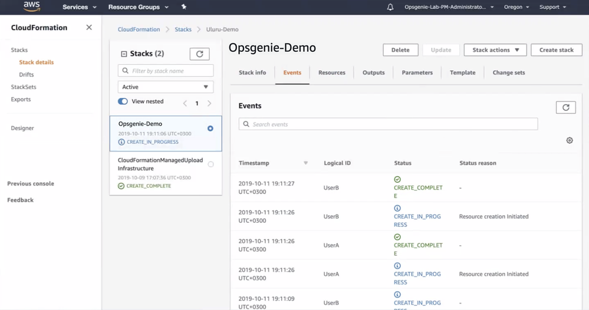Select the Opsgenie-Demo stack radio button
This screenshot has height=310, width=589.
210,128
